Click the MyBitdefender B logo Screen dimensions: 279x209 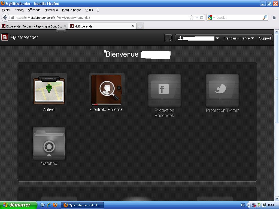tap(5, 37)
